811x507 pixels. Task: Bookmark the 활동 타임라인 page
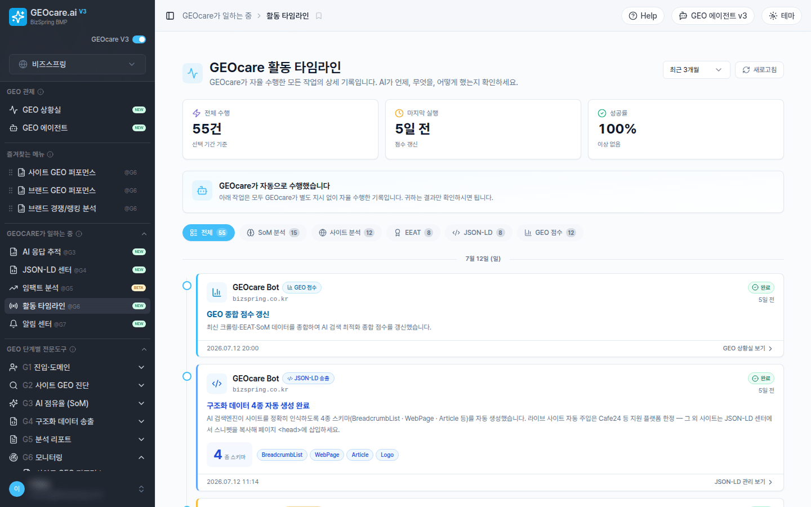319,16
